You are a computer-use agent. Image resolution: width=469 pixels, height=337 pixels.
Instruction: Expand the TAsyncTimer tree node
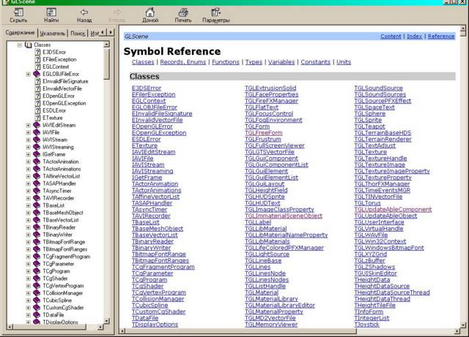pyautogui.click(x=28, y=191)
